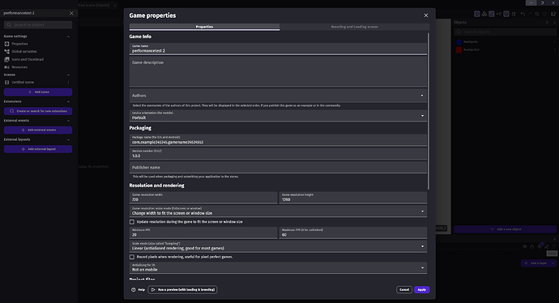Click the trash delete toolbar icon
This screenshot has height=303, width=559.
pos(544,14)
